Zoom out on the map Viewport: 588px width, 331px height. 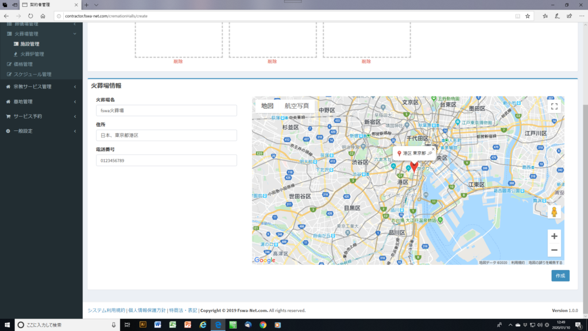[554, 250]
